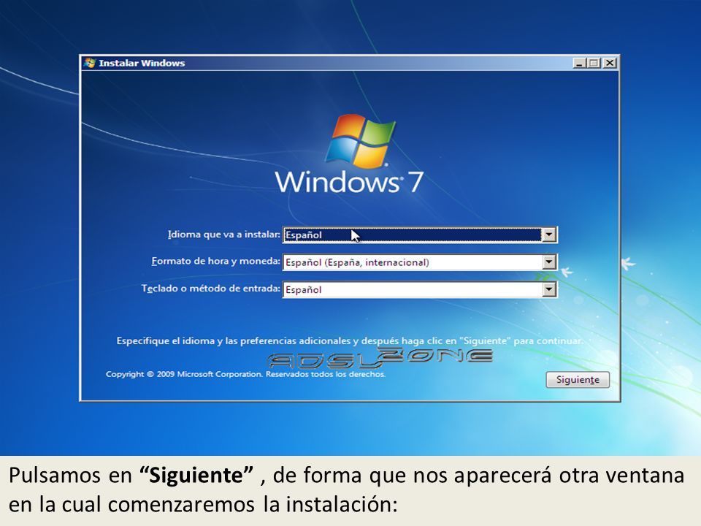Maximize the Instalar Windows window
Image resolution: width=701 pixels, height=526 pixels.
tap(594, 63)
